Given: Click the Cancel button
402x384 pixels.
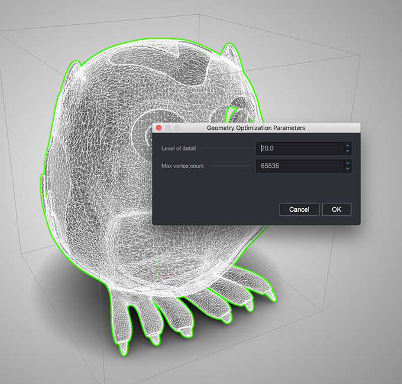Looking at the screenshot, I should coord(299,209).
